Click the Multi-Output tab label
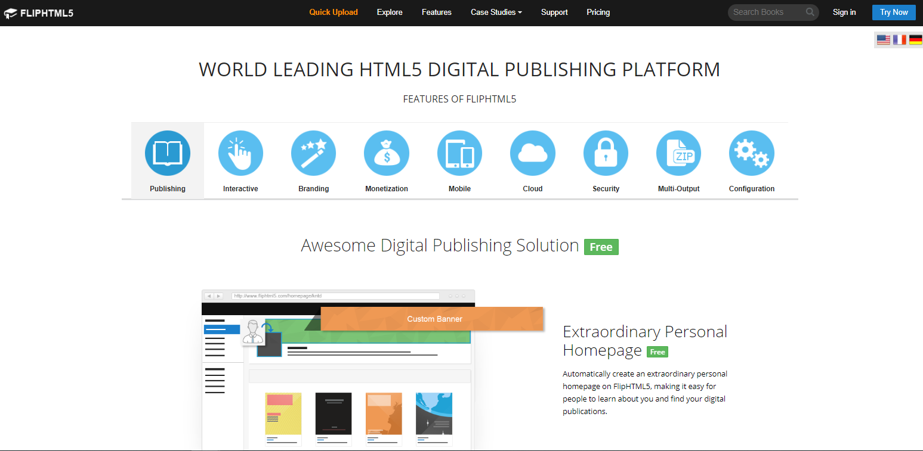Viewport: 923px width, 451px height. (x=679, y=189)
